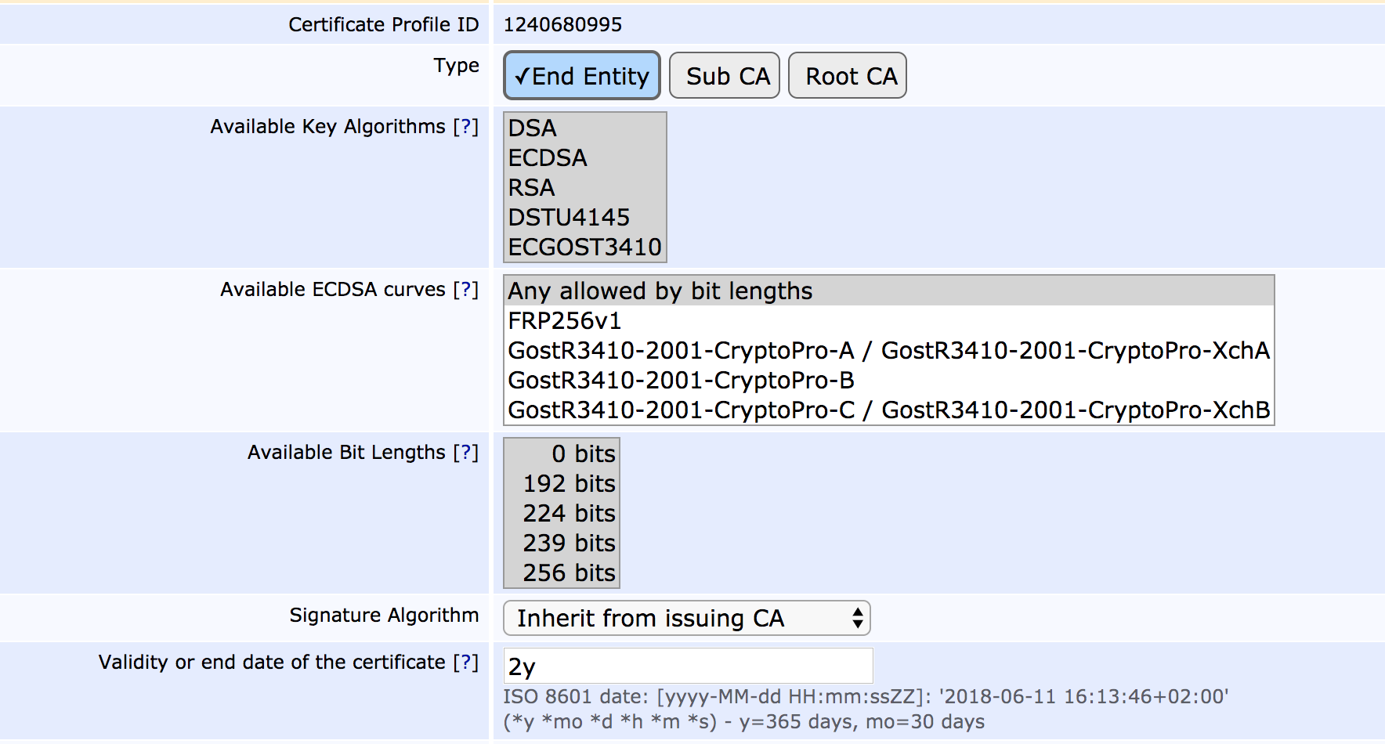Pick RSA from key algorithms
Image resolution: width=1385 pixels, height=744 pixels.
coord(584,188)
